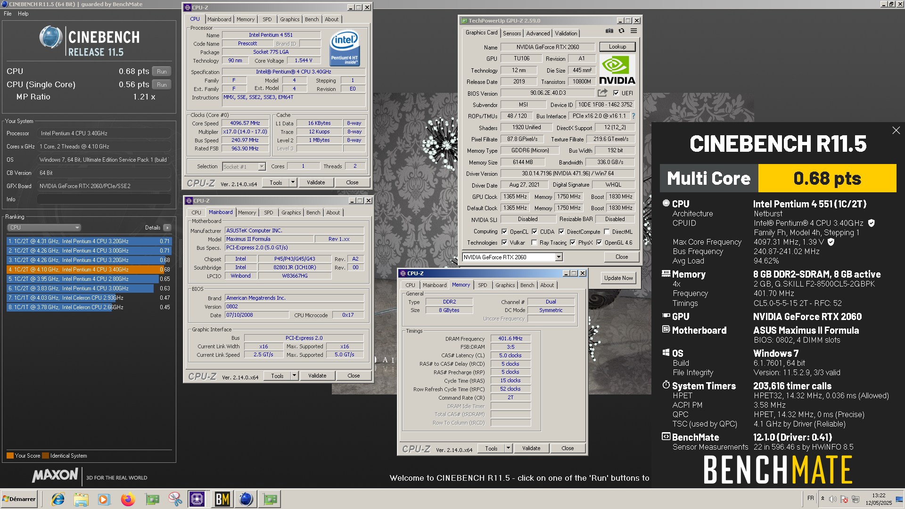Click the network connection tray icon
The height and width of the screenshot is (509, 905).
(856, 499)
